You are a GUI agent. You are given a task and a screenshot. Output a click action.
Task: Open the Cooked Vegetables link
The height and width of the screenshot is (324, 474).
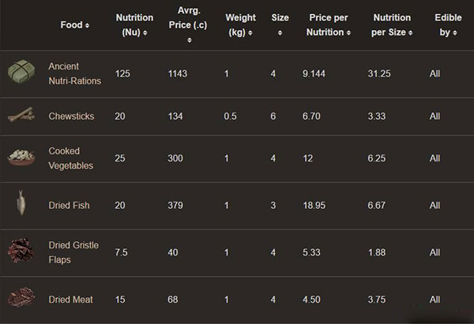[x=71, y=158]
